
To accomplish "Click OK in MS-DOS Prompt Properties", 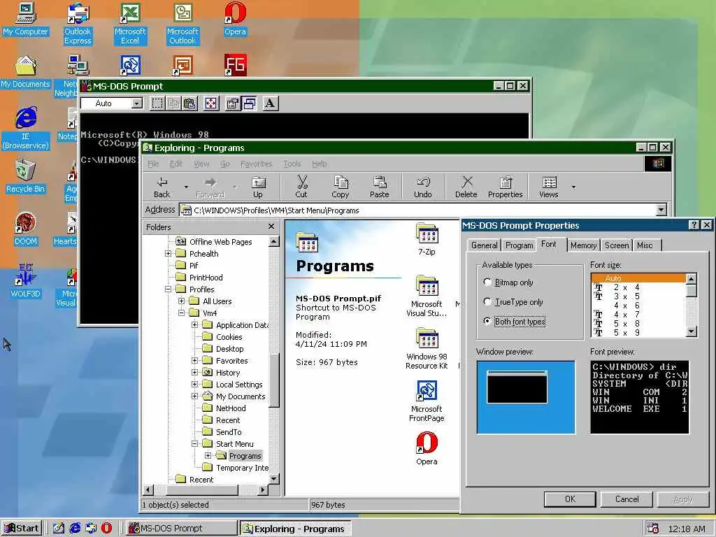I will click(x=570, y=499).
